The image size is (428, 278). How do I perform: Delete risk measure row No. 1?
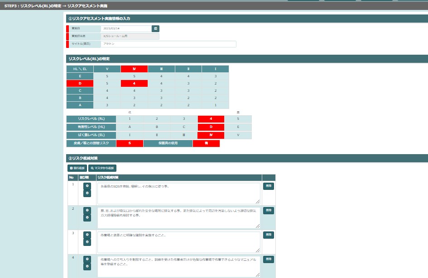point(268,186)
